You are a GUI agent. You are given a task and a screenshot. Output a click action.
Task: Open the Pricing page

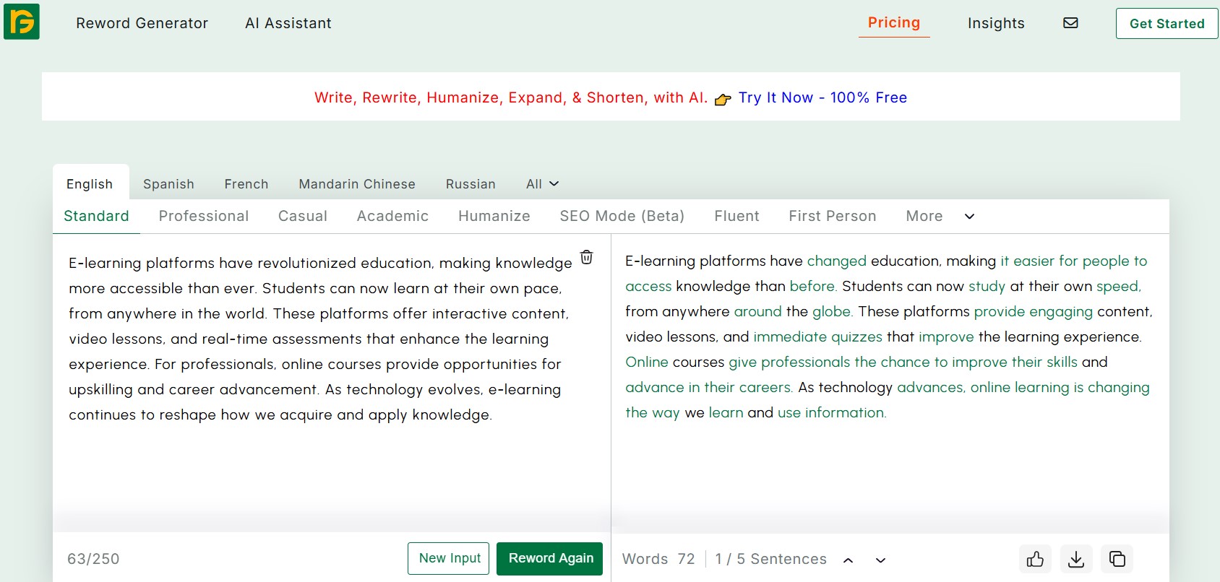tap(893, 22)
